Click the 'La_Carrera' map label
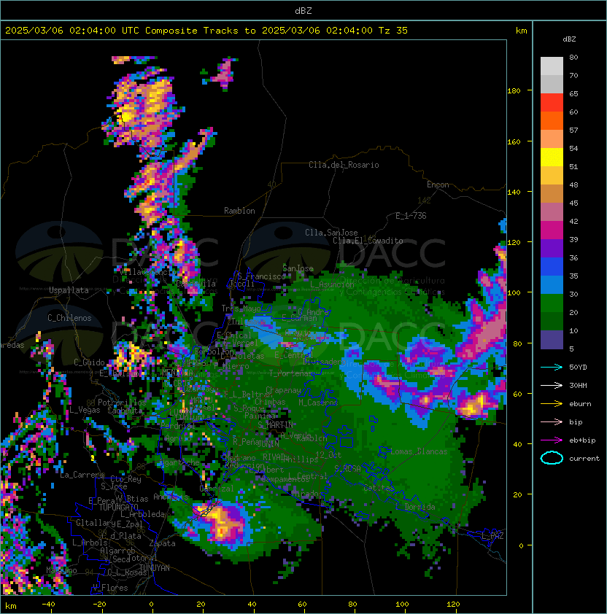 (x=82, y=475)
